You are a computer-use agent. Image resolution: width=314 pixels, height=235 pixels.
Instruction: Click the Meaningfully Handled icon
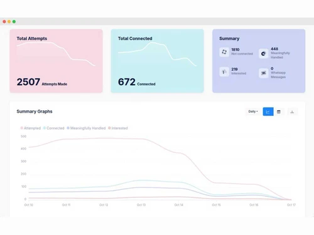(264, 54)
